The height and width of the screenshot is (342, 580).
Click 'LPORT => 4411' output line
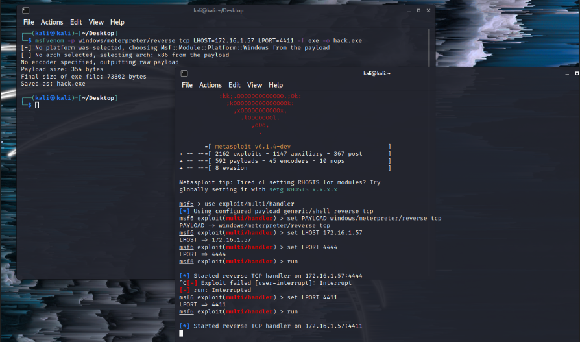click(x=202, y=304)
